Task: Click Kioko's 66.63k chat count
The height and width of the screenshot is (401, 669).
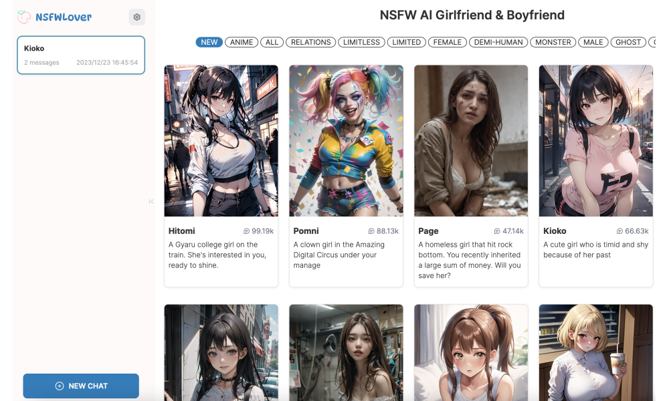Action: click(x=637, y=231)
